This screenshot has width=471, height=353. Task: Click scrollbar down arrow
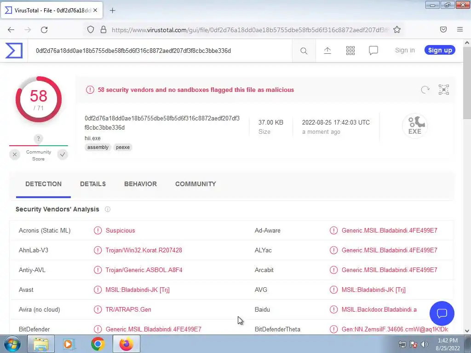(467, 331)
